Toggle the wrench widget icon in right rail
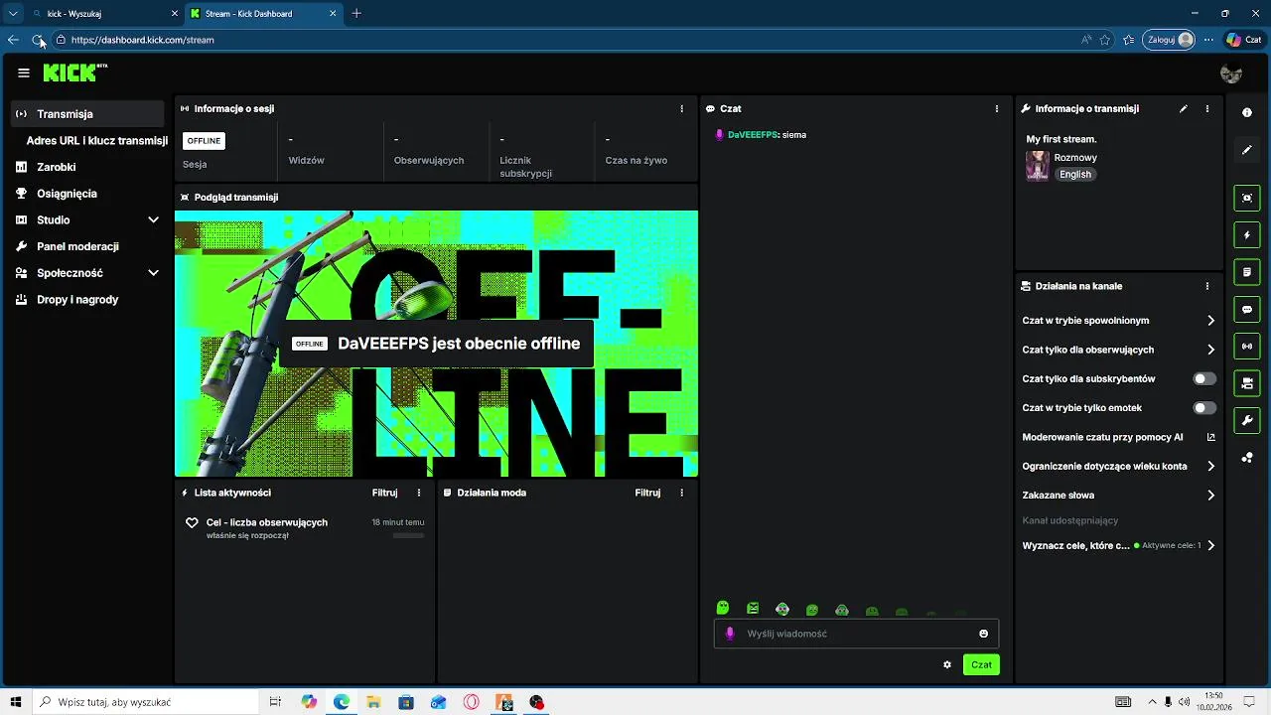 click(x=1247, y=420)
